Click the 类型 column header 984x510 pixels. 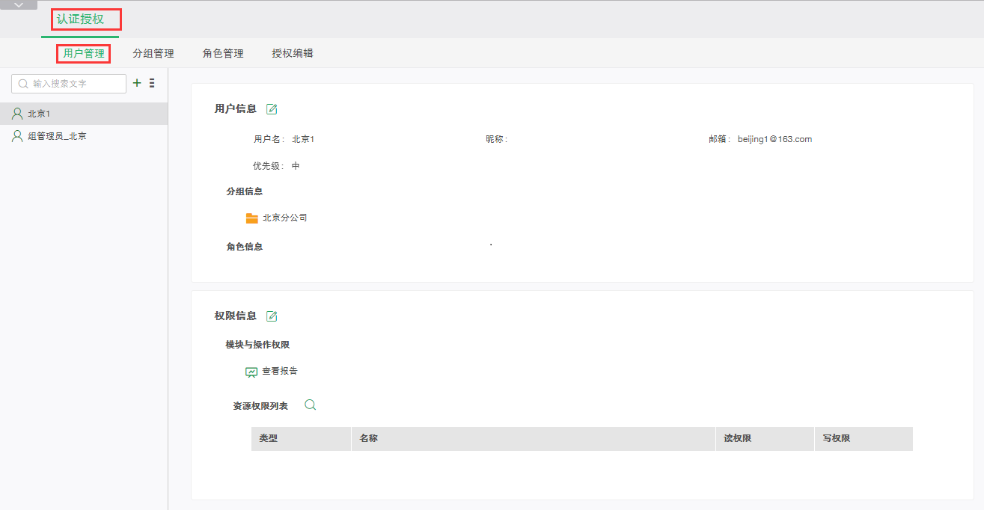pos(269,439)
